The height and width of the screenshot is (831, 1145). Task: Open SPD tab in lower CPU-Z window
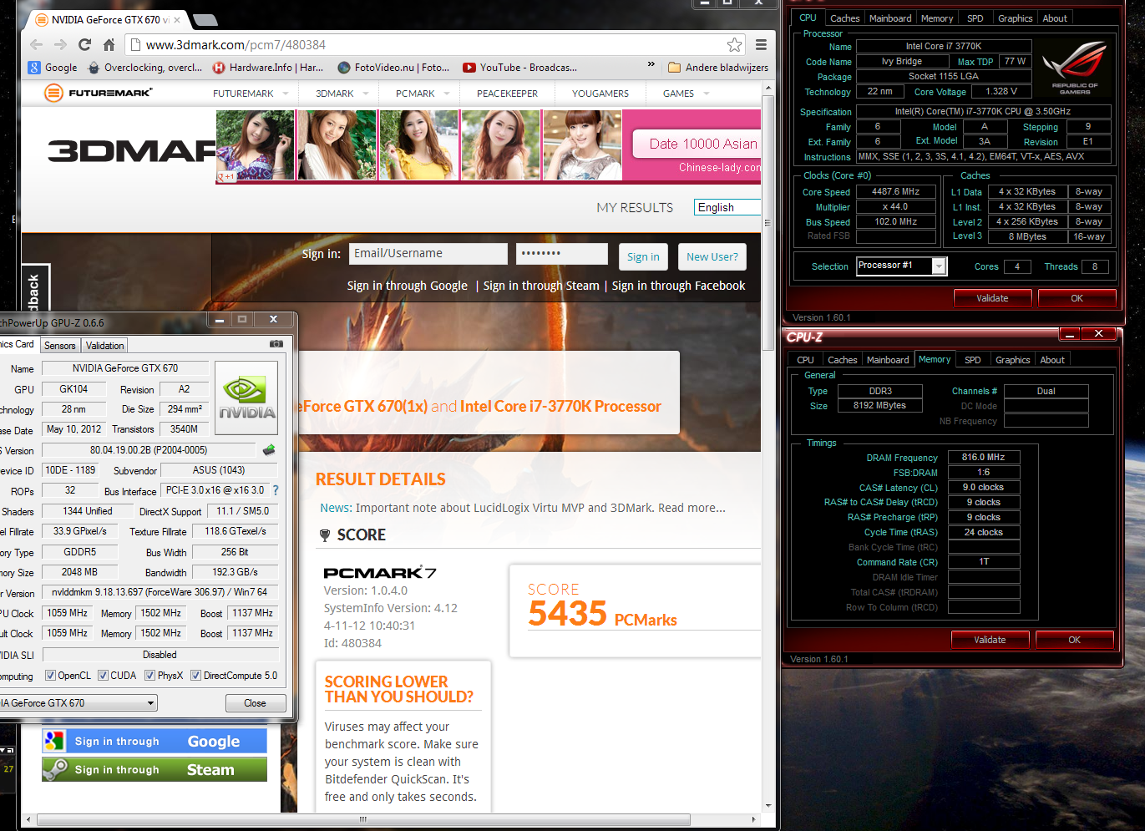click(973, 360)
